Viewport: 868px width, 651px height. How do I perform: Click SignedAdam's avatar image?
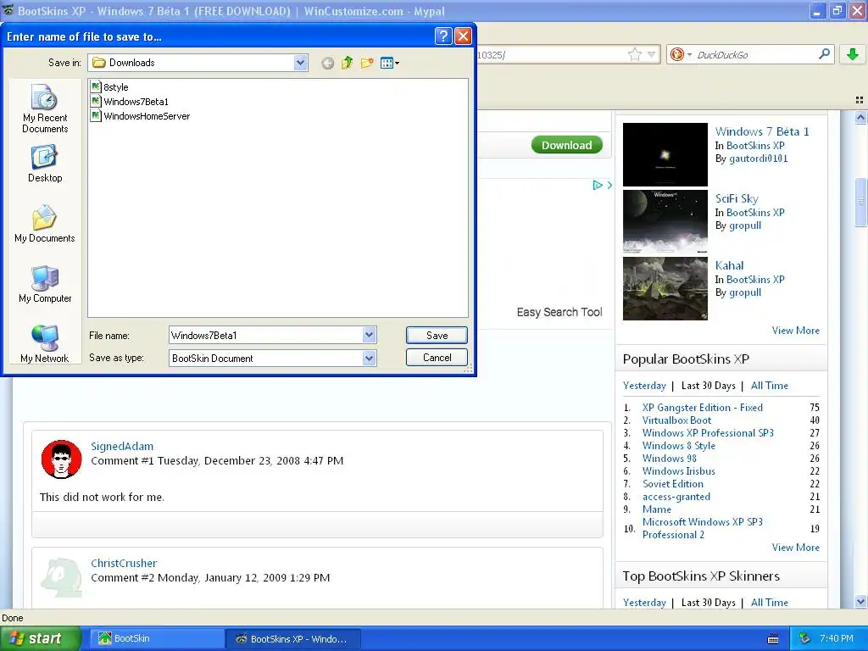[61, 459]
